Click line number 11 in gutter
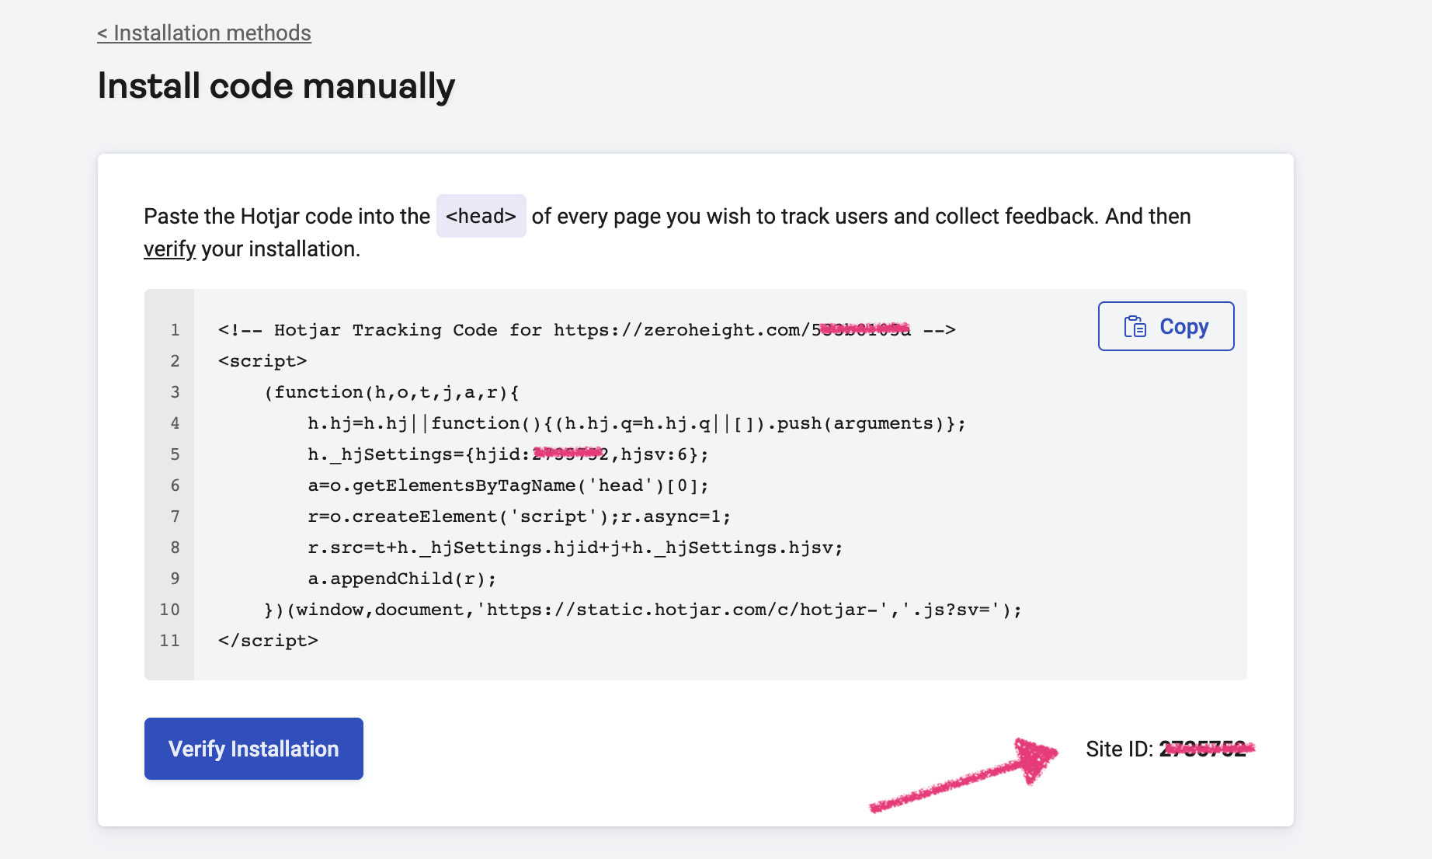 169,641
